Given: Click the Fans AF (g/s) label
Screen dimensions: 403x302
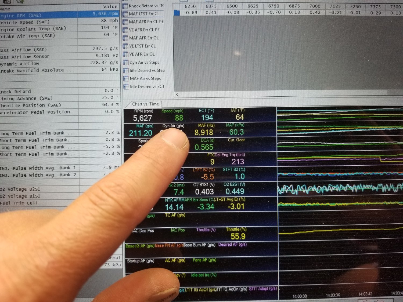Looking at the screenshot, I should [204, 260].
